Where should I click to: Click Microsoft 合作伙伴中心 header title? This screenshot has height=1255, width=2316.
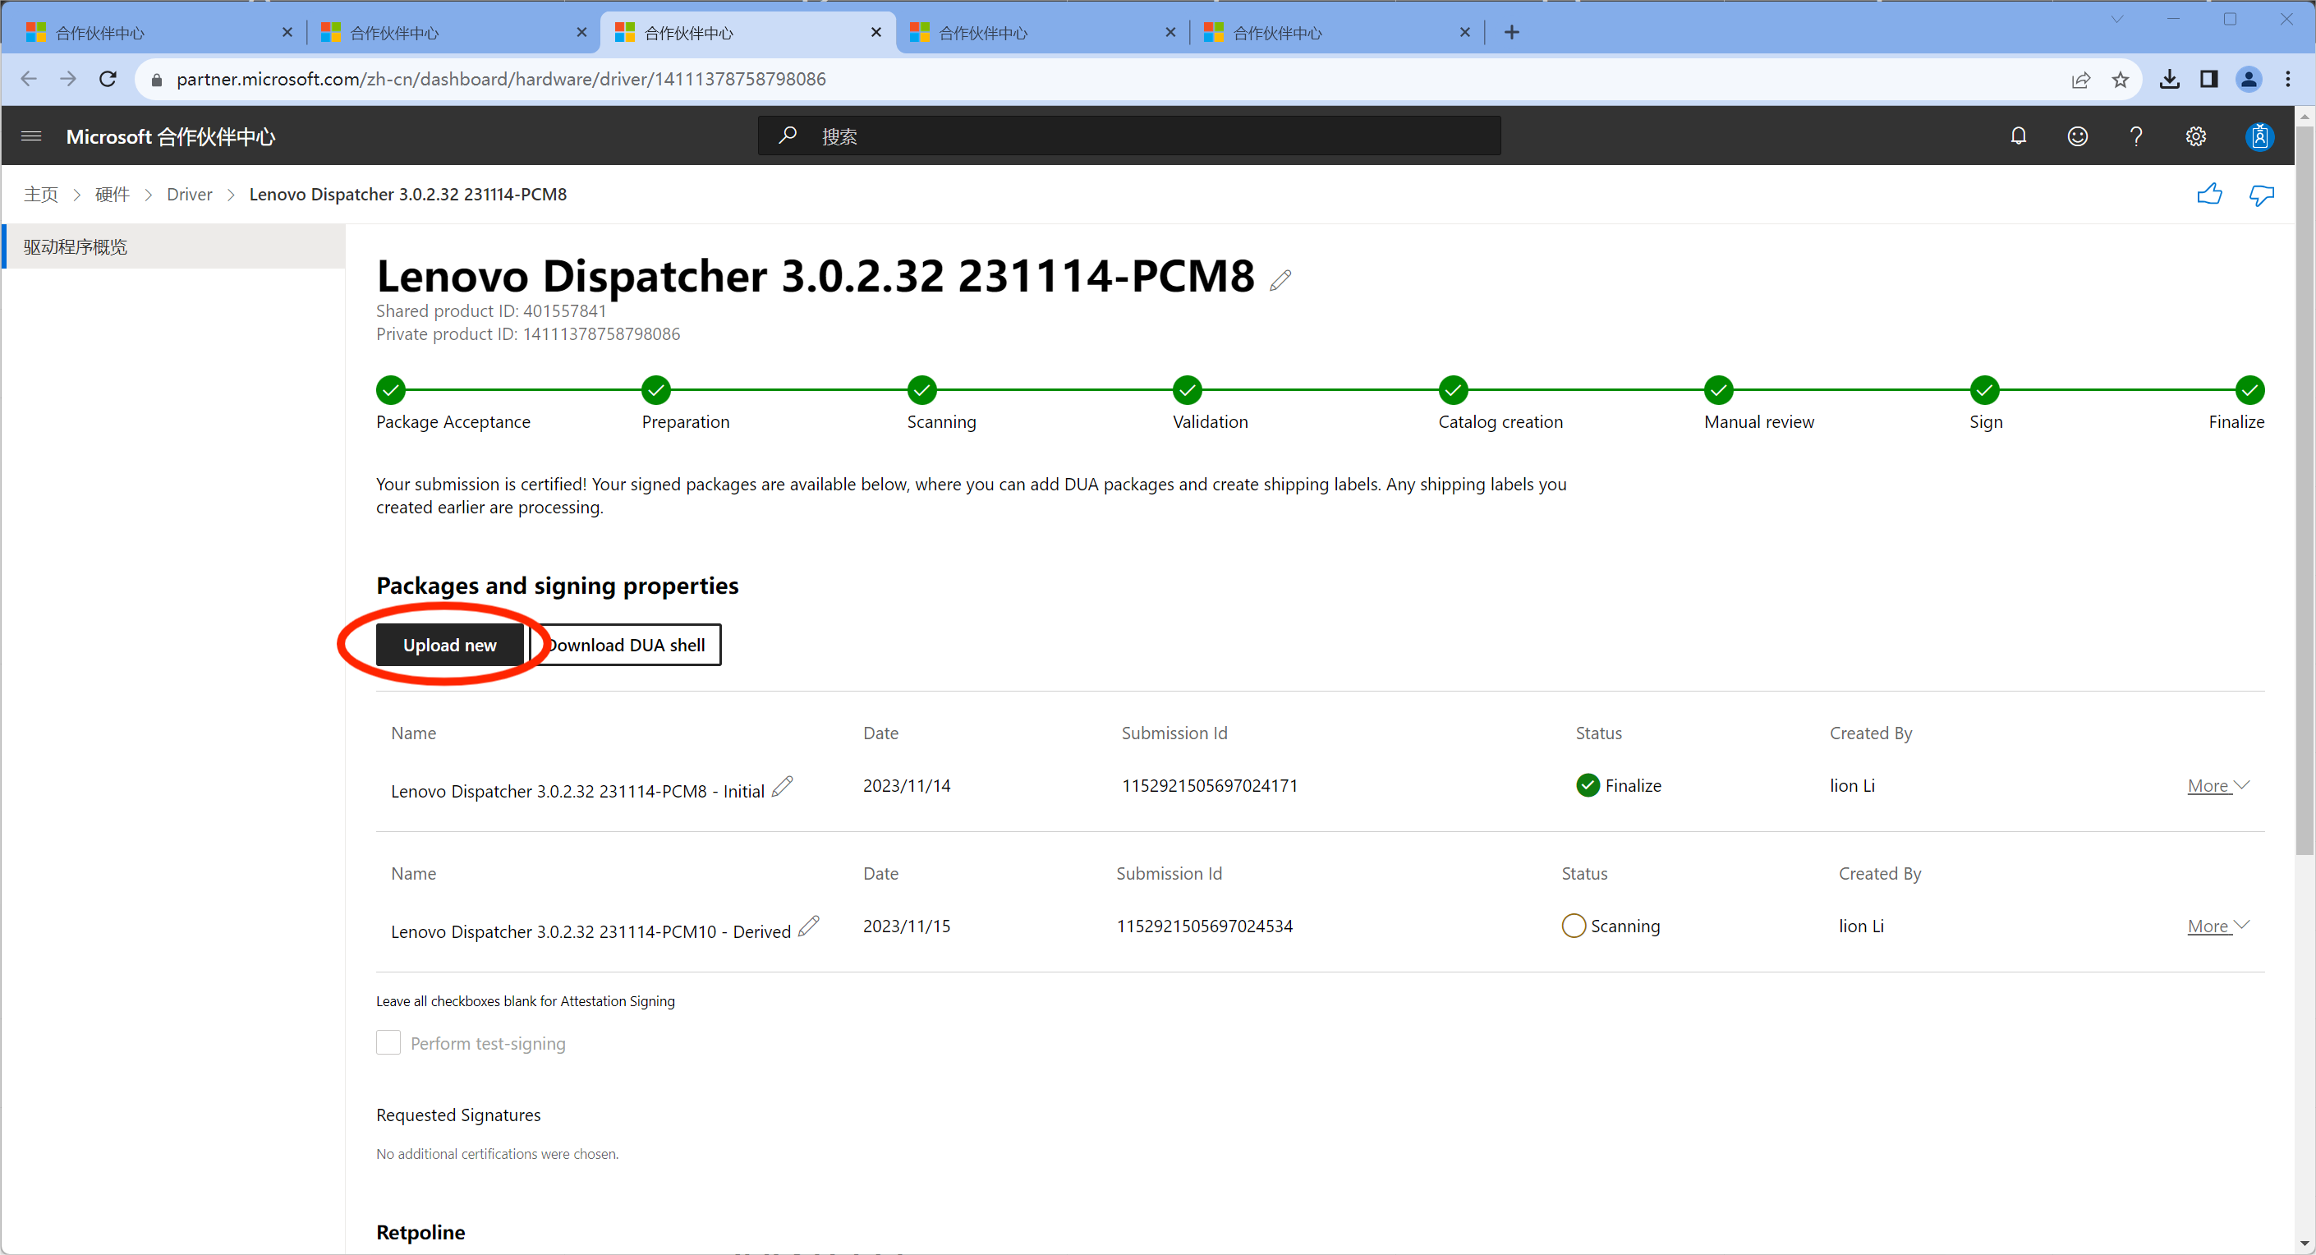[x=170, y=136]
